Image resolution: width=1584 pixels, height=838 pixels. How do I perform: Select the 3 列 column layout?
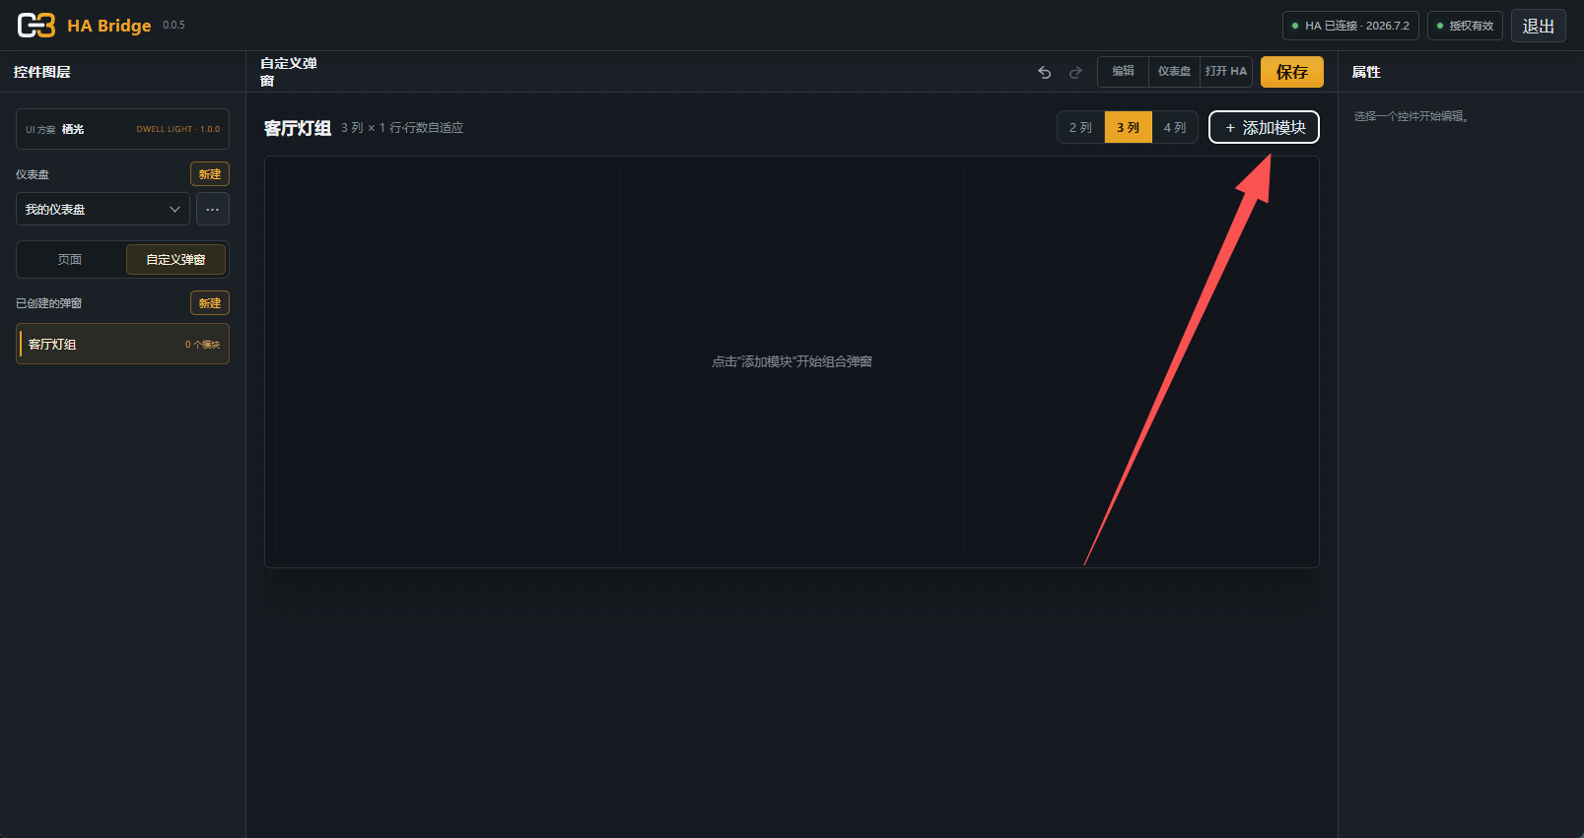click(1128, 127)
